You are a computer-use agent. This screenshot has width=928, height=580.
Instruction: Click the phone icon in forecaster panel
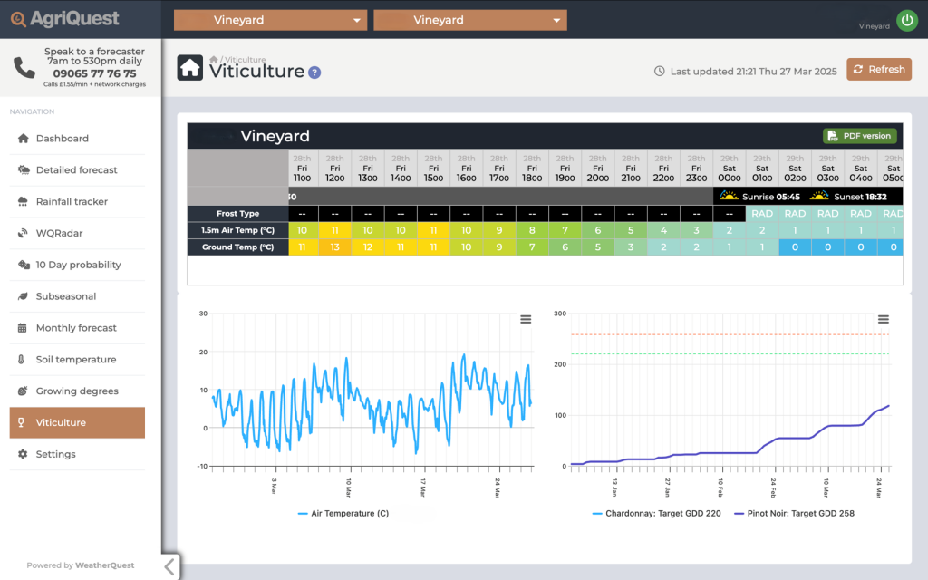[24, 67]
